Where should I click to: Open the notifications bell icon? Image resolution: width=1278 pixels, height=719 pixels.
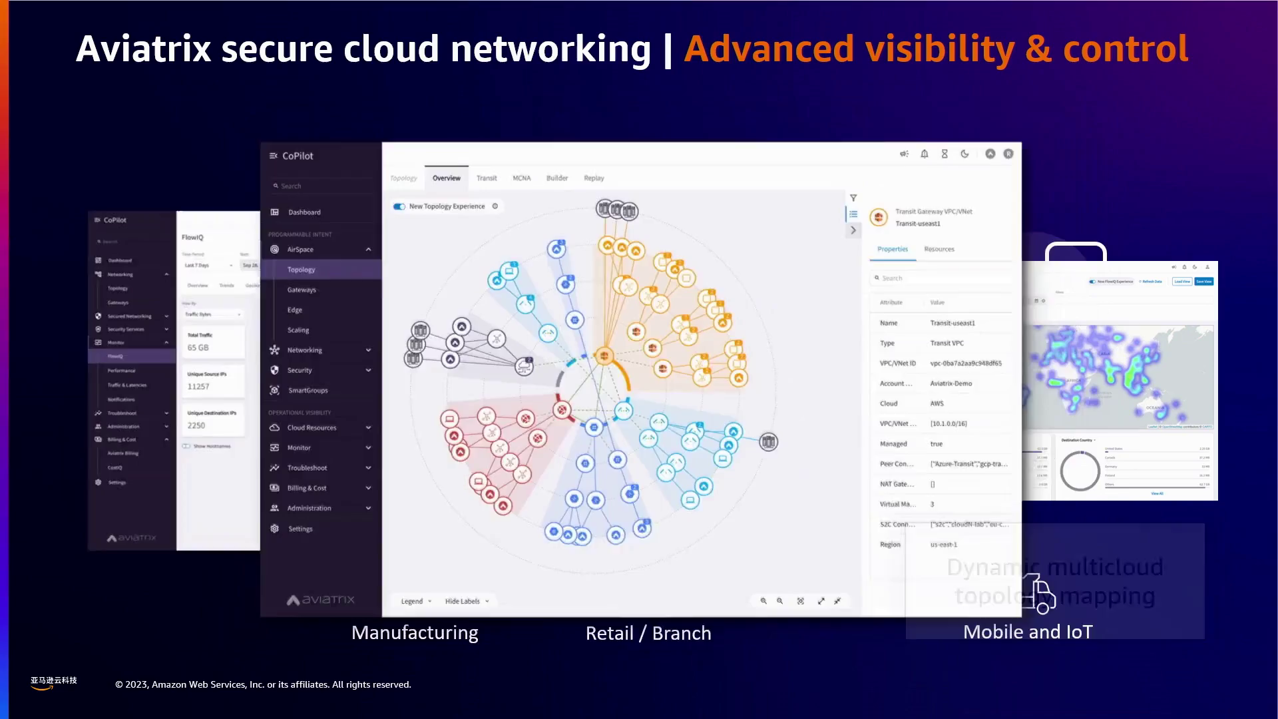tap(925, 154)
